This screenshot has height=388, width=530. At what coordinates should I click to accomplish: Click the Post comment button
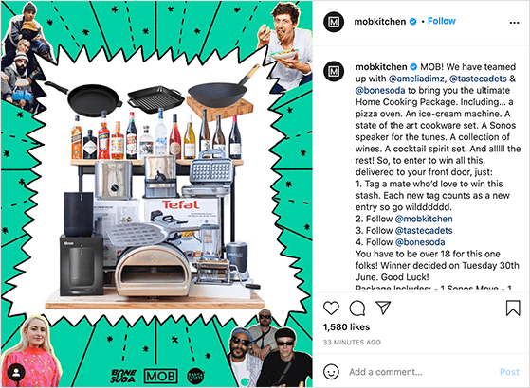(509, 372)
